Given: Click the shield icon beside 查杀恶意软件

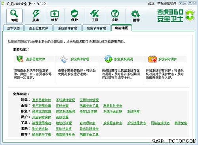Looking at the screenshot, I should click(x=20, y=59).
